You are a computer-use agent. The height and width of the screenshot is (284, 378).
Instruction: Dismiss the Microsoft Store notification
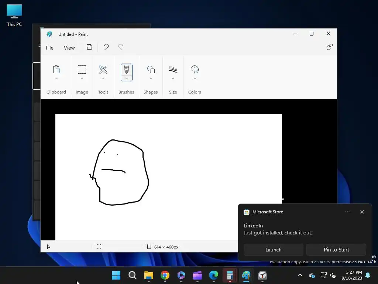coord(362,212)
